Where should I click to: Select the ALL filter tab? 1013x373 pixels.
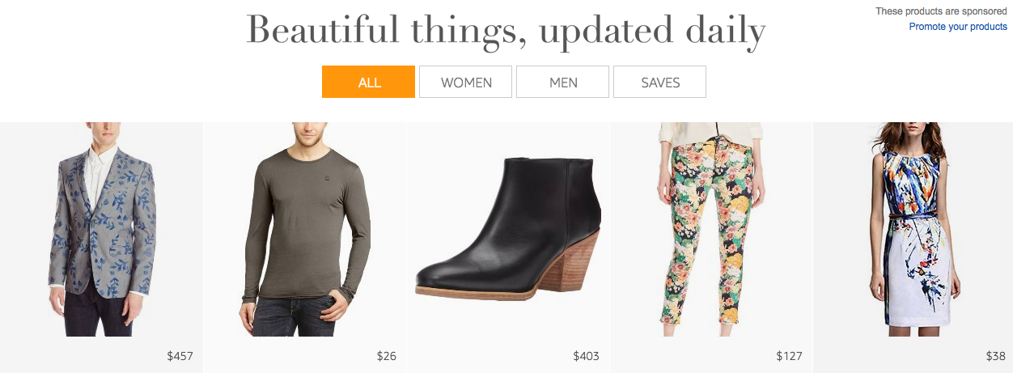point(368,82)
